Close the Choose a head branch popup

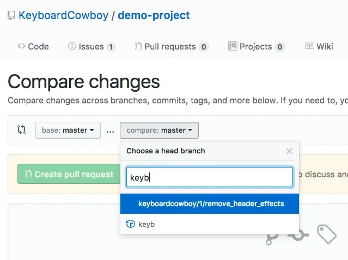click(289, 151)
